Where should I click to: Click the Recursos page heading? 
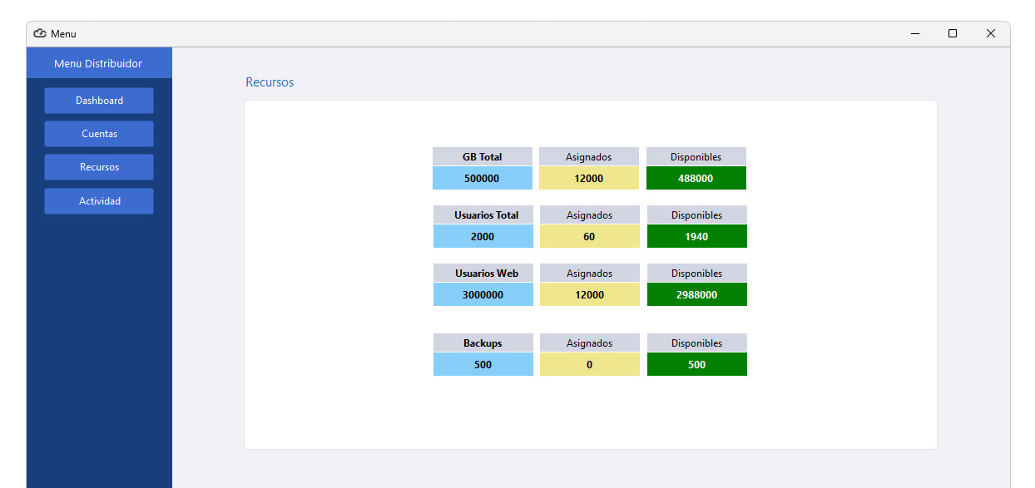(270, 82)
